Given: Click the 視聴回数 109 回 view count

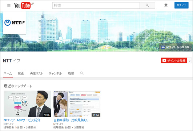Looking at the screenshot, I should (13, 127).
